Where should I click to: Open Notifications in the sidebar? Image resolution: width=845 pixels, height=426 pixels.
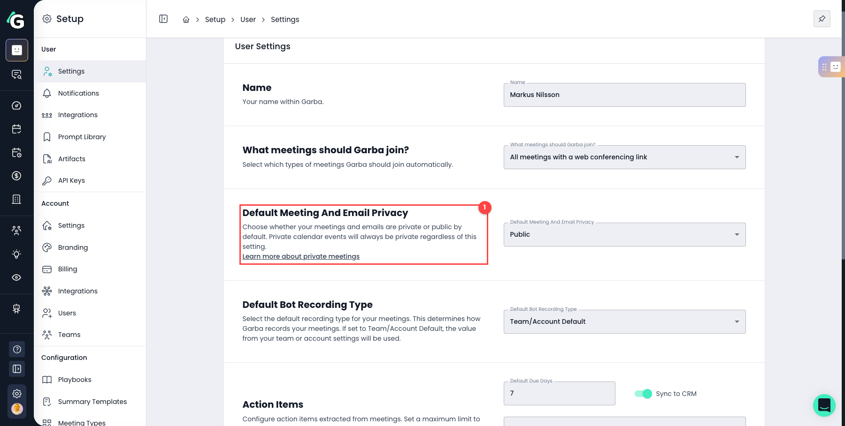[x=90, y=93]
